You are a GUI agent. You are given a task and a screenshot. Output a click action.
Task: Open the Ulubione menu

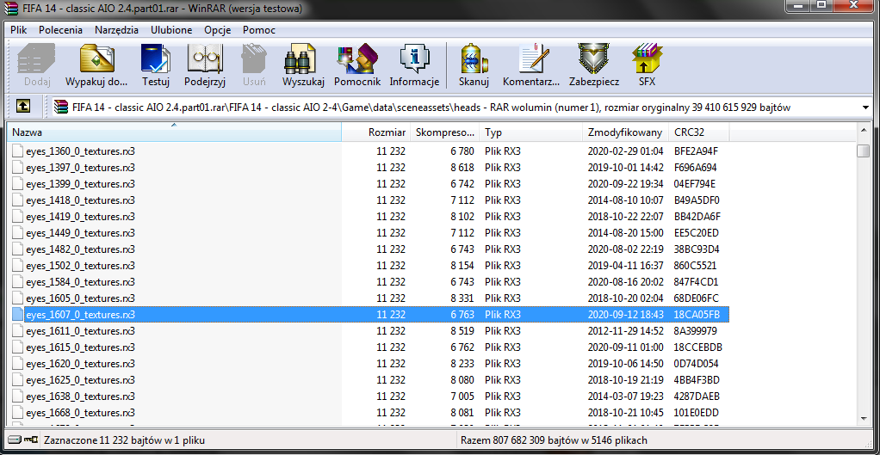(x=171, y=30)
